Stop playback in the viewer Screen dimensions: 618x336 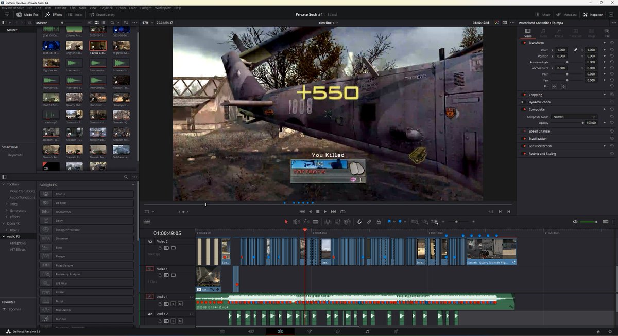coord(317,211)
